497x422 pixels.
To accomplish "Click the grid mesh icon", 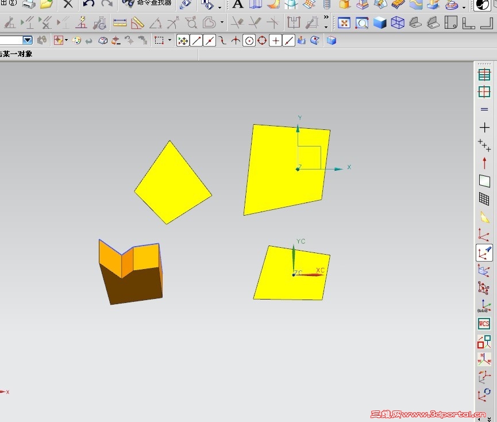I will click(484, 199).
